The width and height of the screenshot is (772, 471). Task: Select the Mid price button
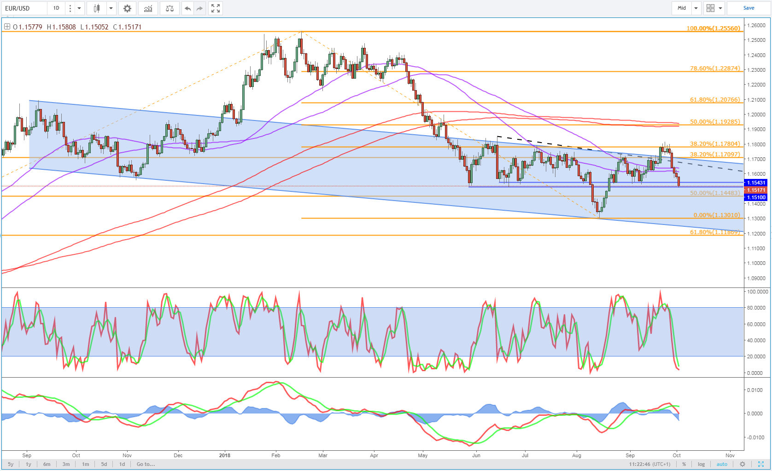[x=682, y=8]
